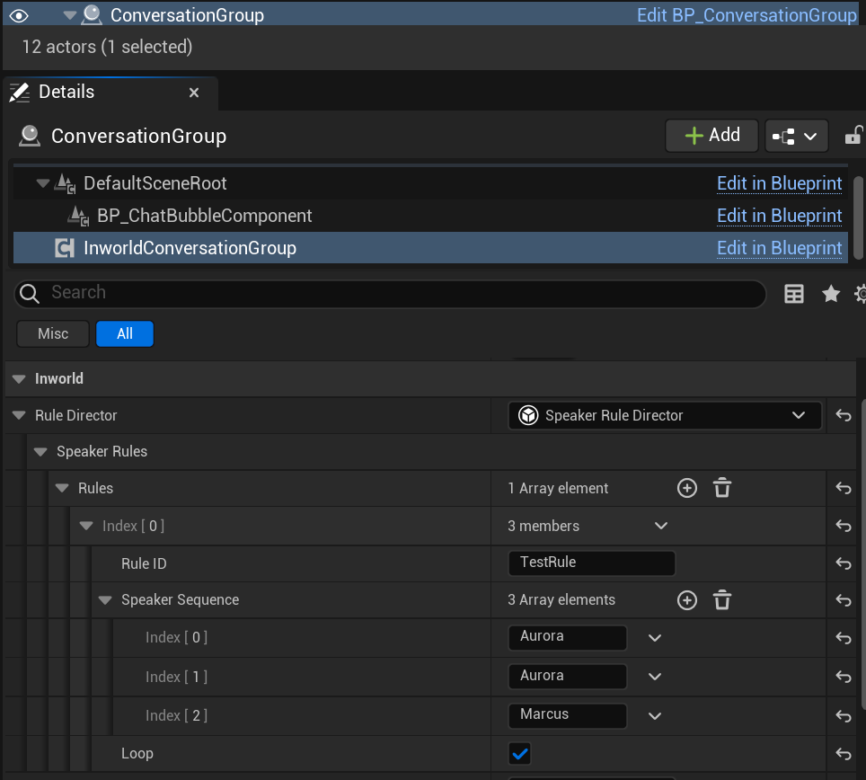Open the Speaker Rule Director dropdown
Viewport: 866px width, 780px height.
pos(664,415)
